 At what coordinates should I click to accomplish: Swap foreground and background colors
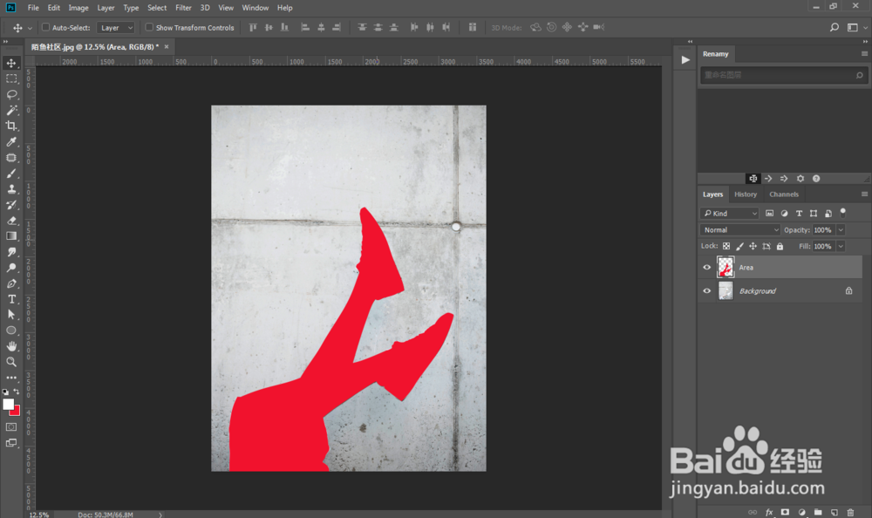(17, 392)
